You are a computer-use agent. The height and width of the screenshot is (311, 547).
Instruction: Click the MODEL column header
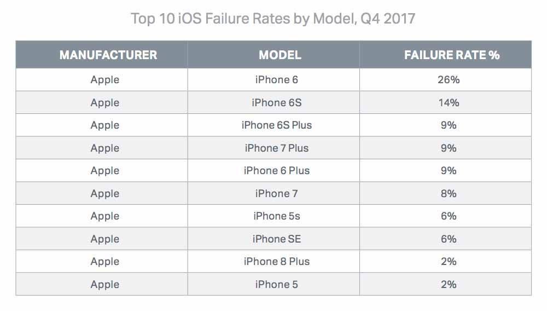coord(280,55)
